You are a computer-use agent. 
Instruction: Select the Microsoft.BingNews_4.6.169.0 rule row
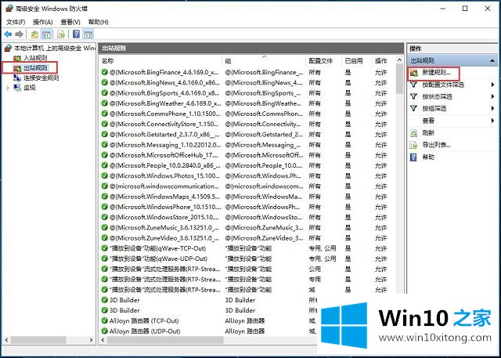pos(247,82)
